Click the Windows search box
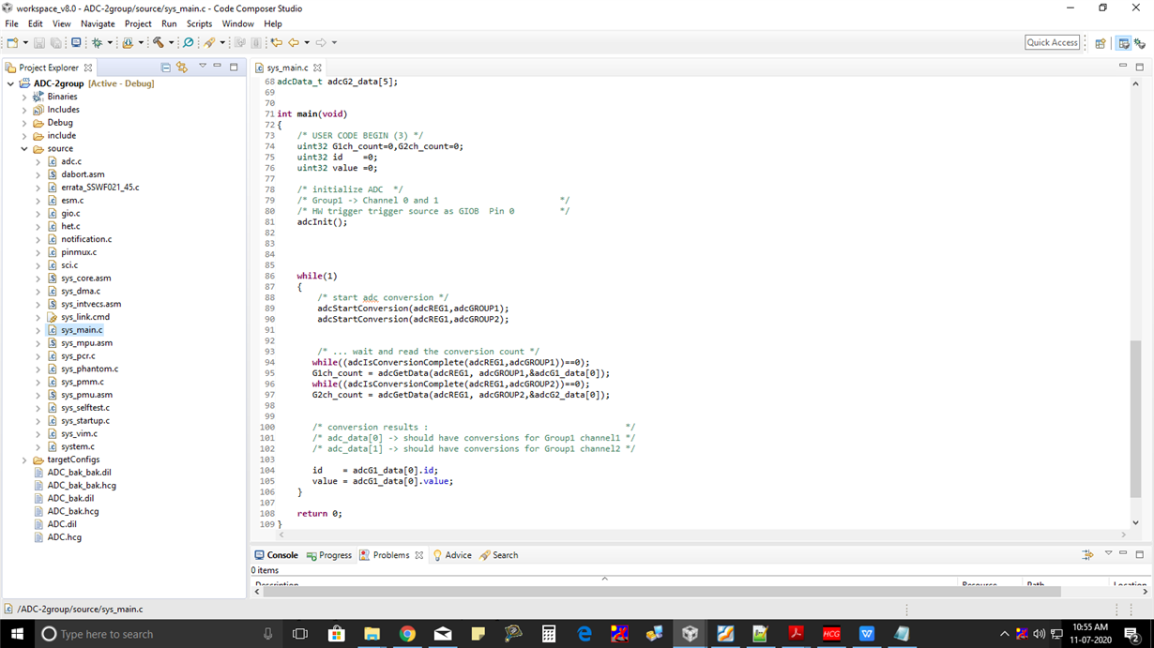This screenshot has height=648, width=1154. [157, 634]
